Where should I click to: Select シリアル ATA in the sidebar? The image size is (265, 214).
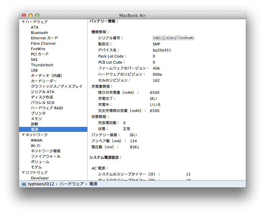43,92
